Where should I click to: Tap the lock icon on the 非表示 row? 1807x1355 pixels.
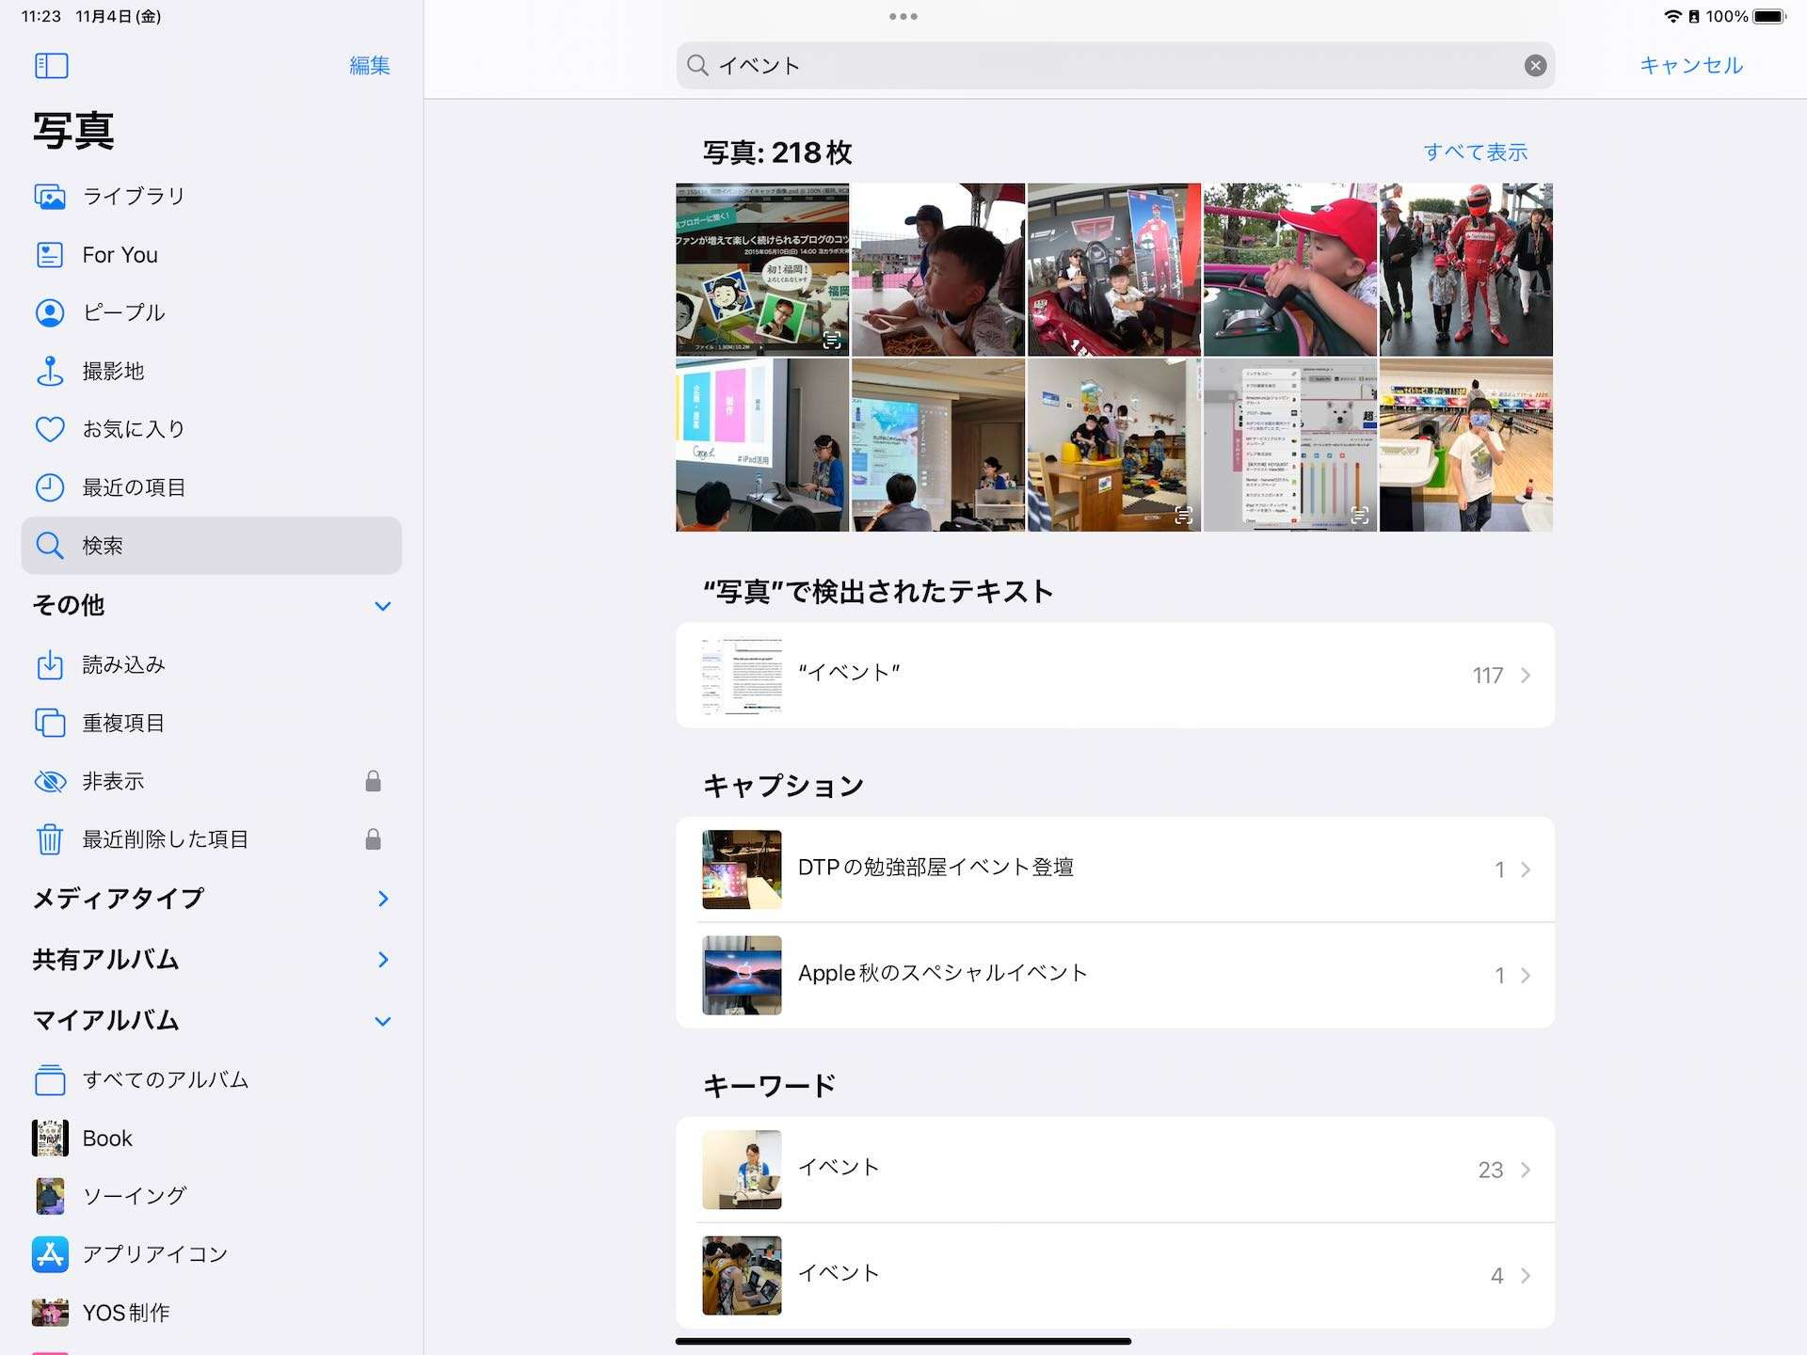click(x=374, y=781)
